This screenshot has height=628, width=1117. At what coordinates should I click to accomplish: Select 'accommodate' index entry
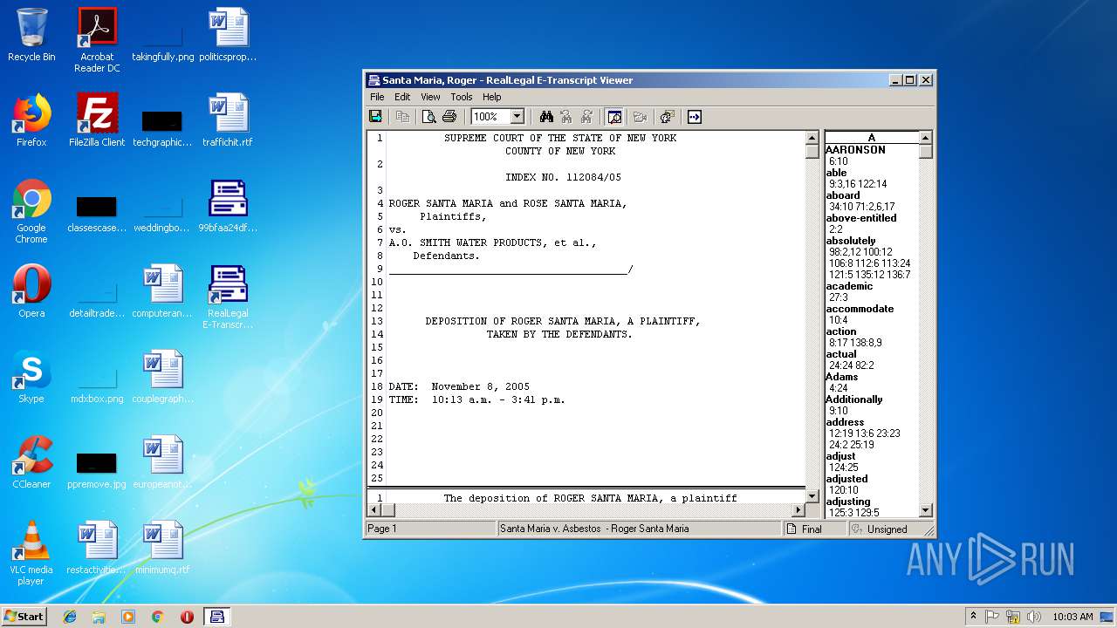pos(860,309)
